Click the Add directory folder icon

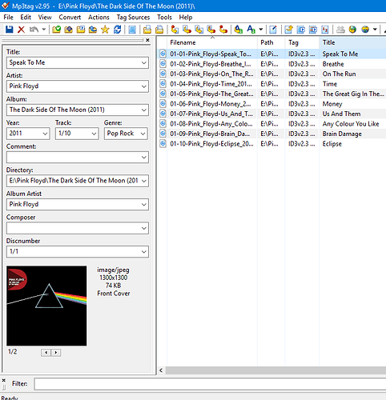pyautogui.click(x=68, y=30)
